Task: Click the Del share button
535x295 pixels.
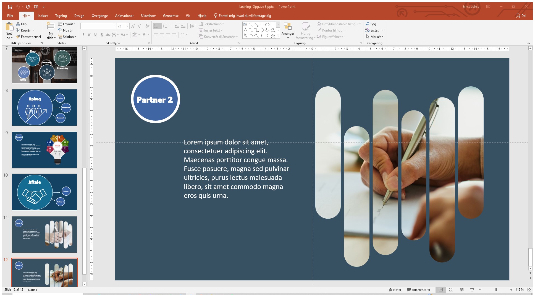Action: coord(521,16)
